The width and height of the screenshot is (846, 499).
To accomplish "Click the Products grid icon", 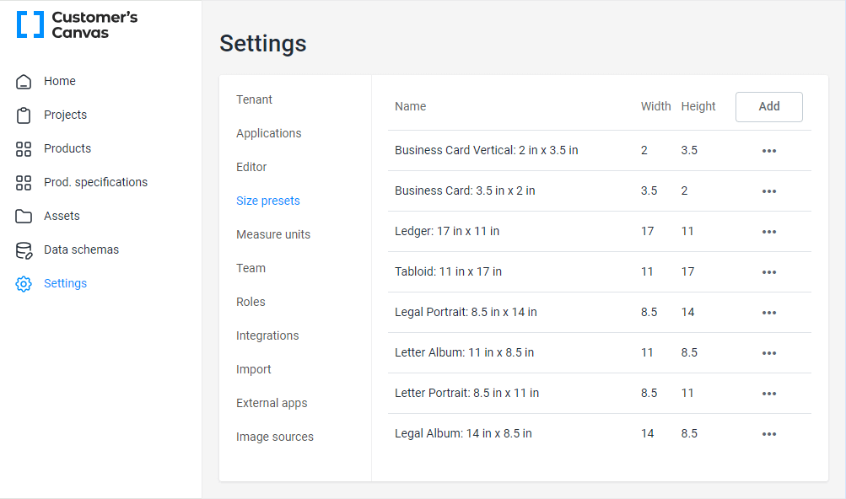I will pos(24,149).
